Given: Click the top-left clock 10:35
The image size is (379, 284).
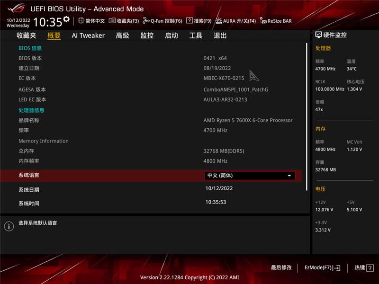Looking at the screenshot, I should [x=48, y=22].
